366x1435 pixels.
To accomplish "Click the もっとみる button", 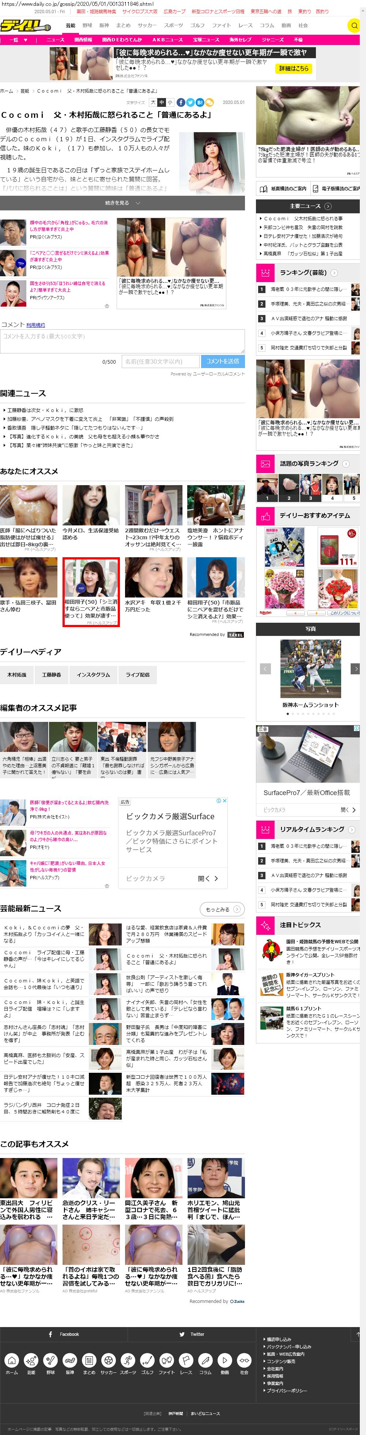I will click(221, 910).
